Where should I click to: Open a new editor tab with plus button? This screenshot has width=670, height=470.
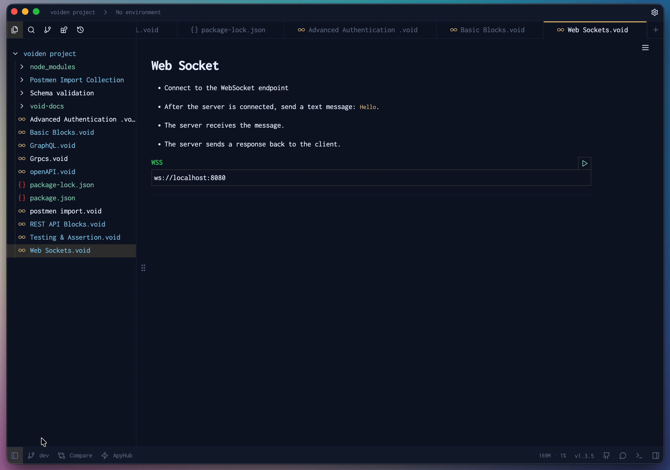click(x=656, y=30)
